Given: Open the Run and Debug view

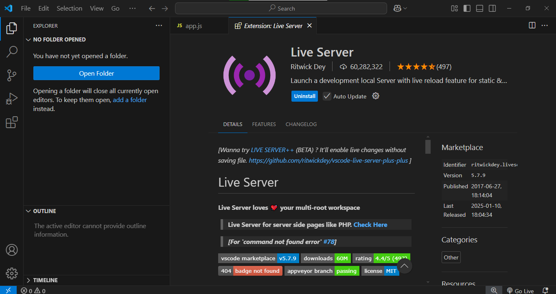Looking at the screenshot, I should (x=12, y=99).
